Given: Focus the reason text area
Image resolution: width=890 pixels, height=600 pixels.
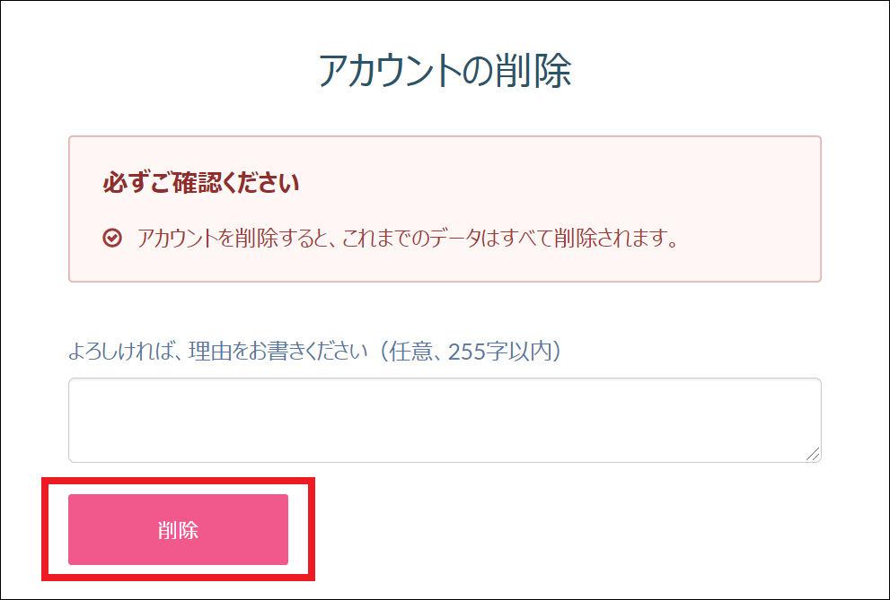Looking at the screenshot, I should [x=445, y=420].
